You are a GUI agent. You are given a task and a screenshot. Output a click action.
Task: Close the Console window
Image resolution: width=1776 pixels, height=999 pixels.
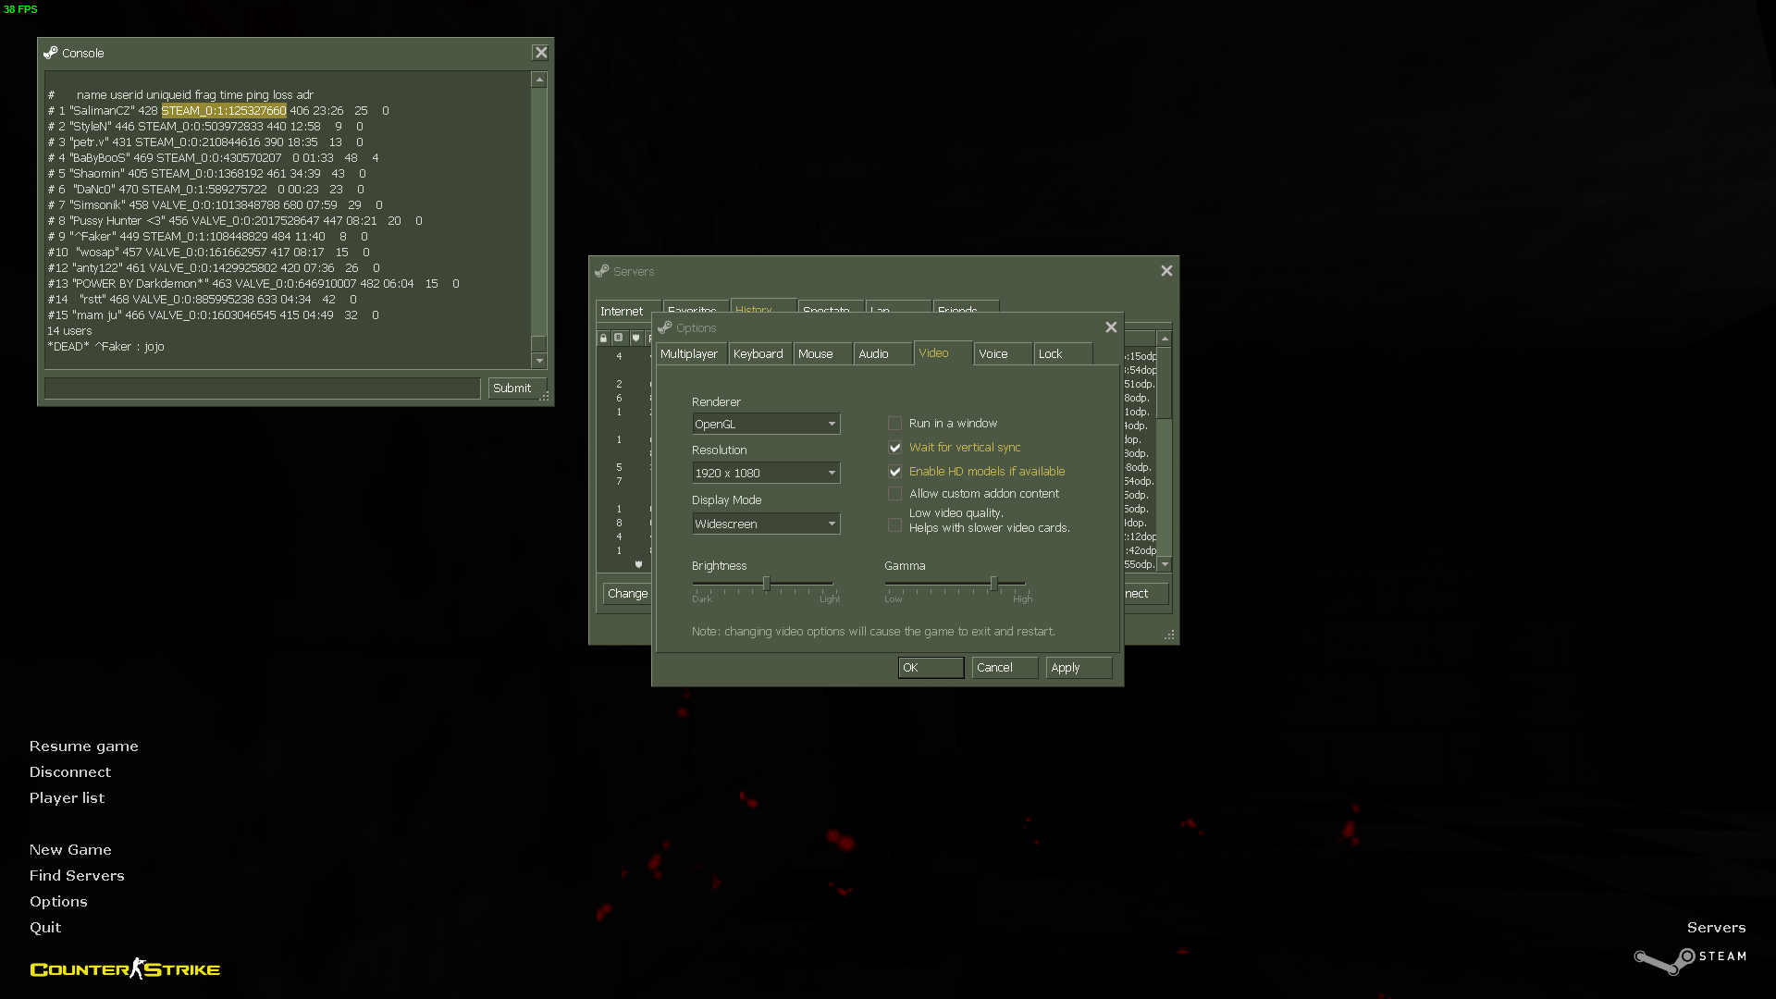coord(541,53)
